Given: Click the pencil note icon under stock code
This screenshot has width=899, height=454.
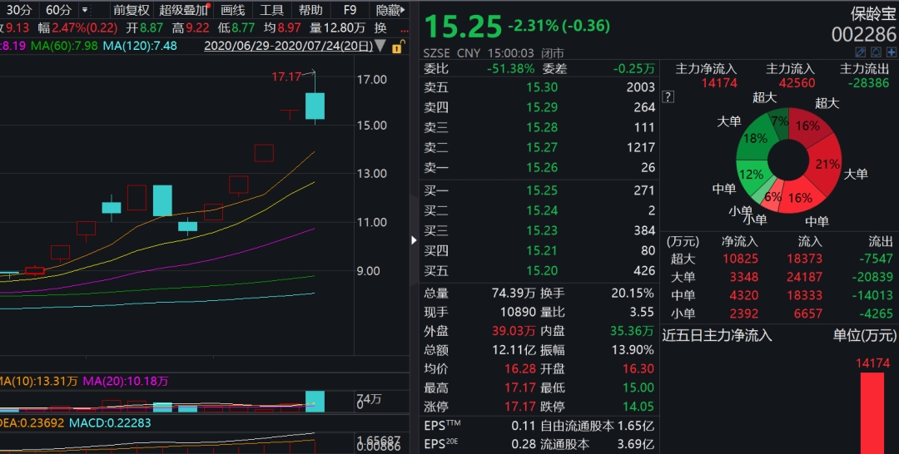Looking at the screenshot, I should [861, 52].
